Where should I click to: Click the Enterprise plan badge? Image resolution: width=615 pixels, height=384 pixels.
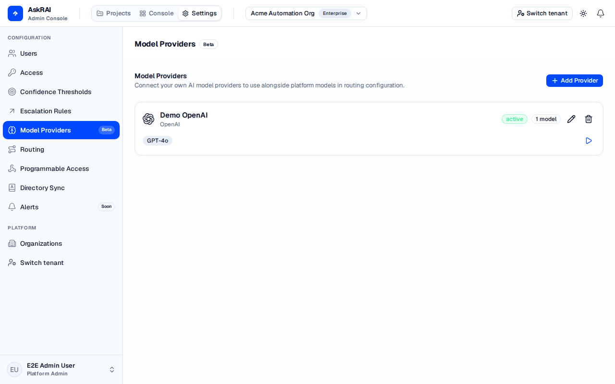point(335,13)
